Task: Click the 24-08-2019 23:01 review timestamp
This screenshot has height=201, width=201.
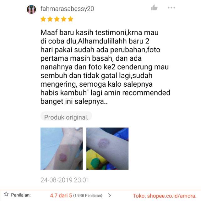Action: [65, 180]
